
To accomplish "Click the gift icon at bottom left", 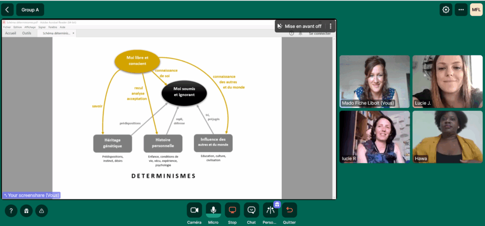I will pos(27,210).
